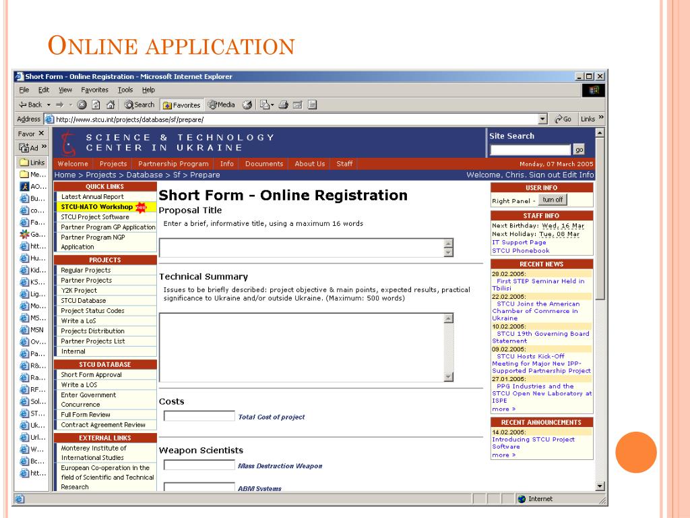
Task: Click the Total Cost of project field
Action: [x=199, y=416]
